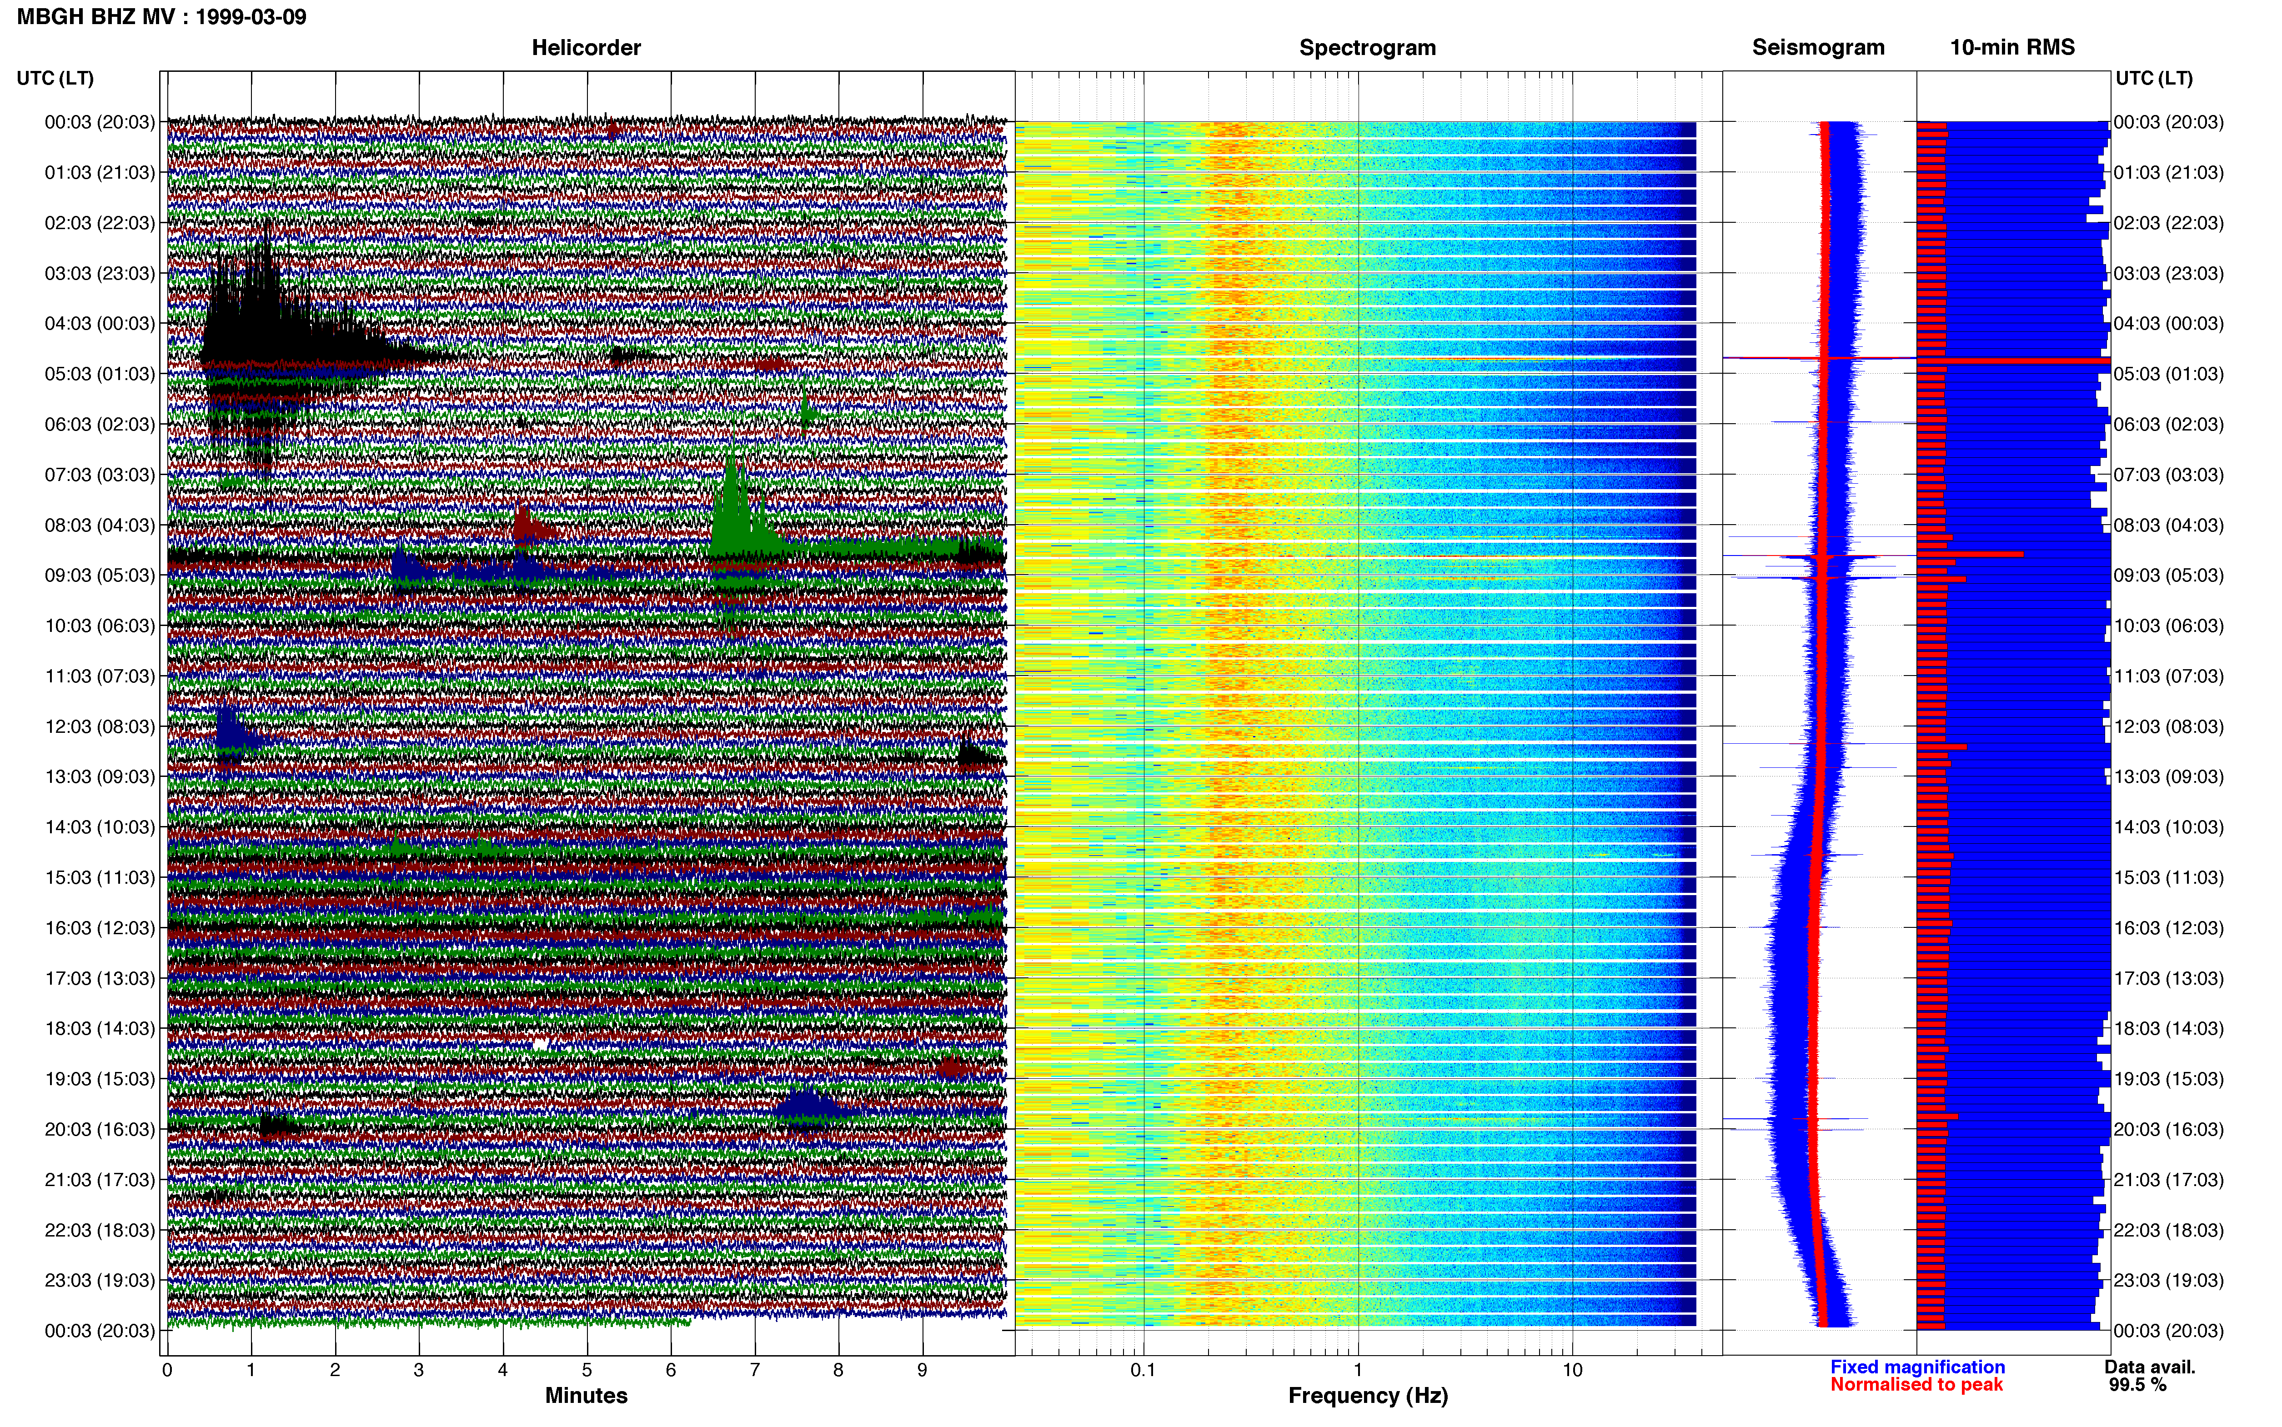Screen dimensions: 2282x1427
Task: Click "20:03 (16:03)" on the RMS panel time axis
Action: click(2169, 1129)
